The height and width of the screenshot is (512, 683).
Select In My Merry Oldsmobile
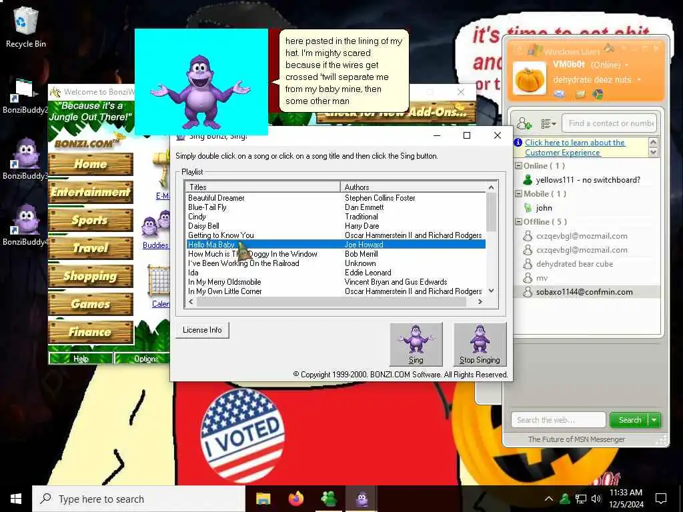224,282
